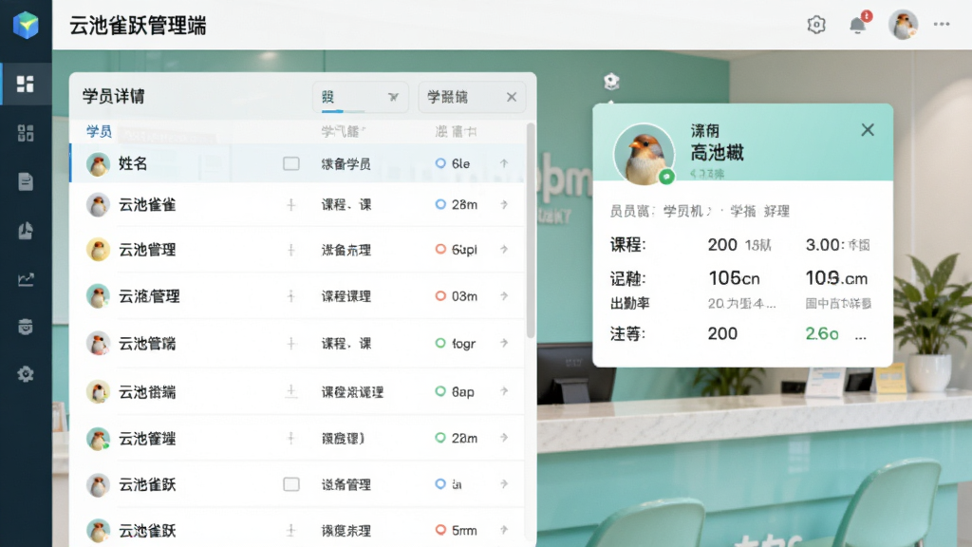This screenshot has width=972, height=547.
Task: Click the plus in the 03m row
Action: tap(291, 296)
